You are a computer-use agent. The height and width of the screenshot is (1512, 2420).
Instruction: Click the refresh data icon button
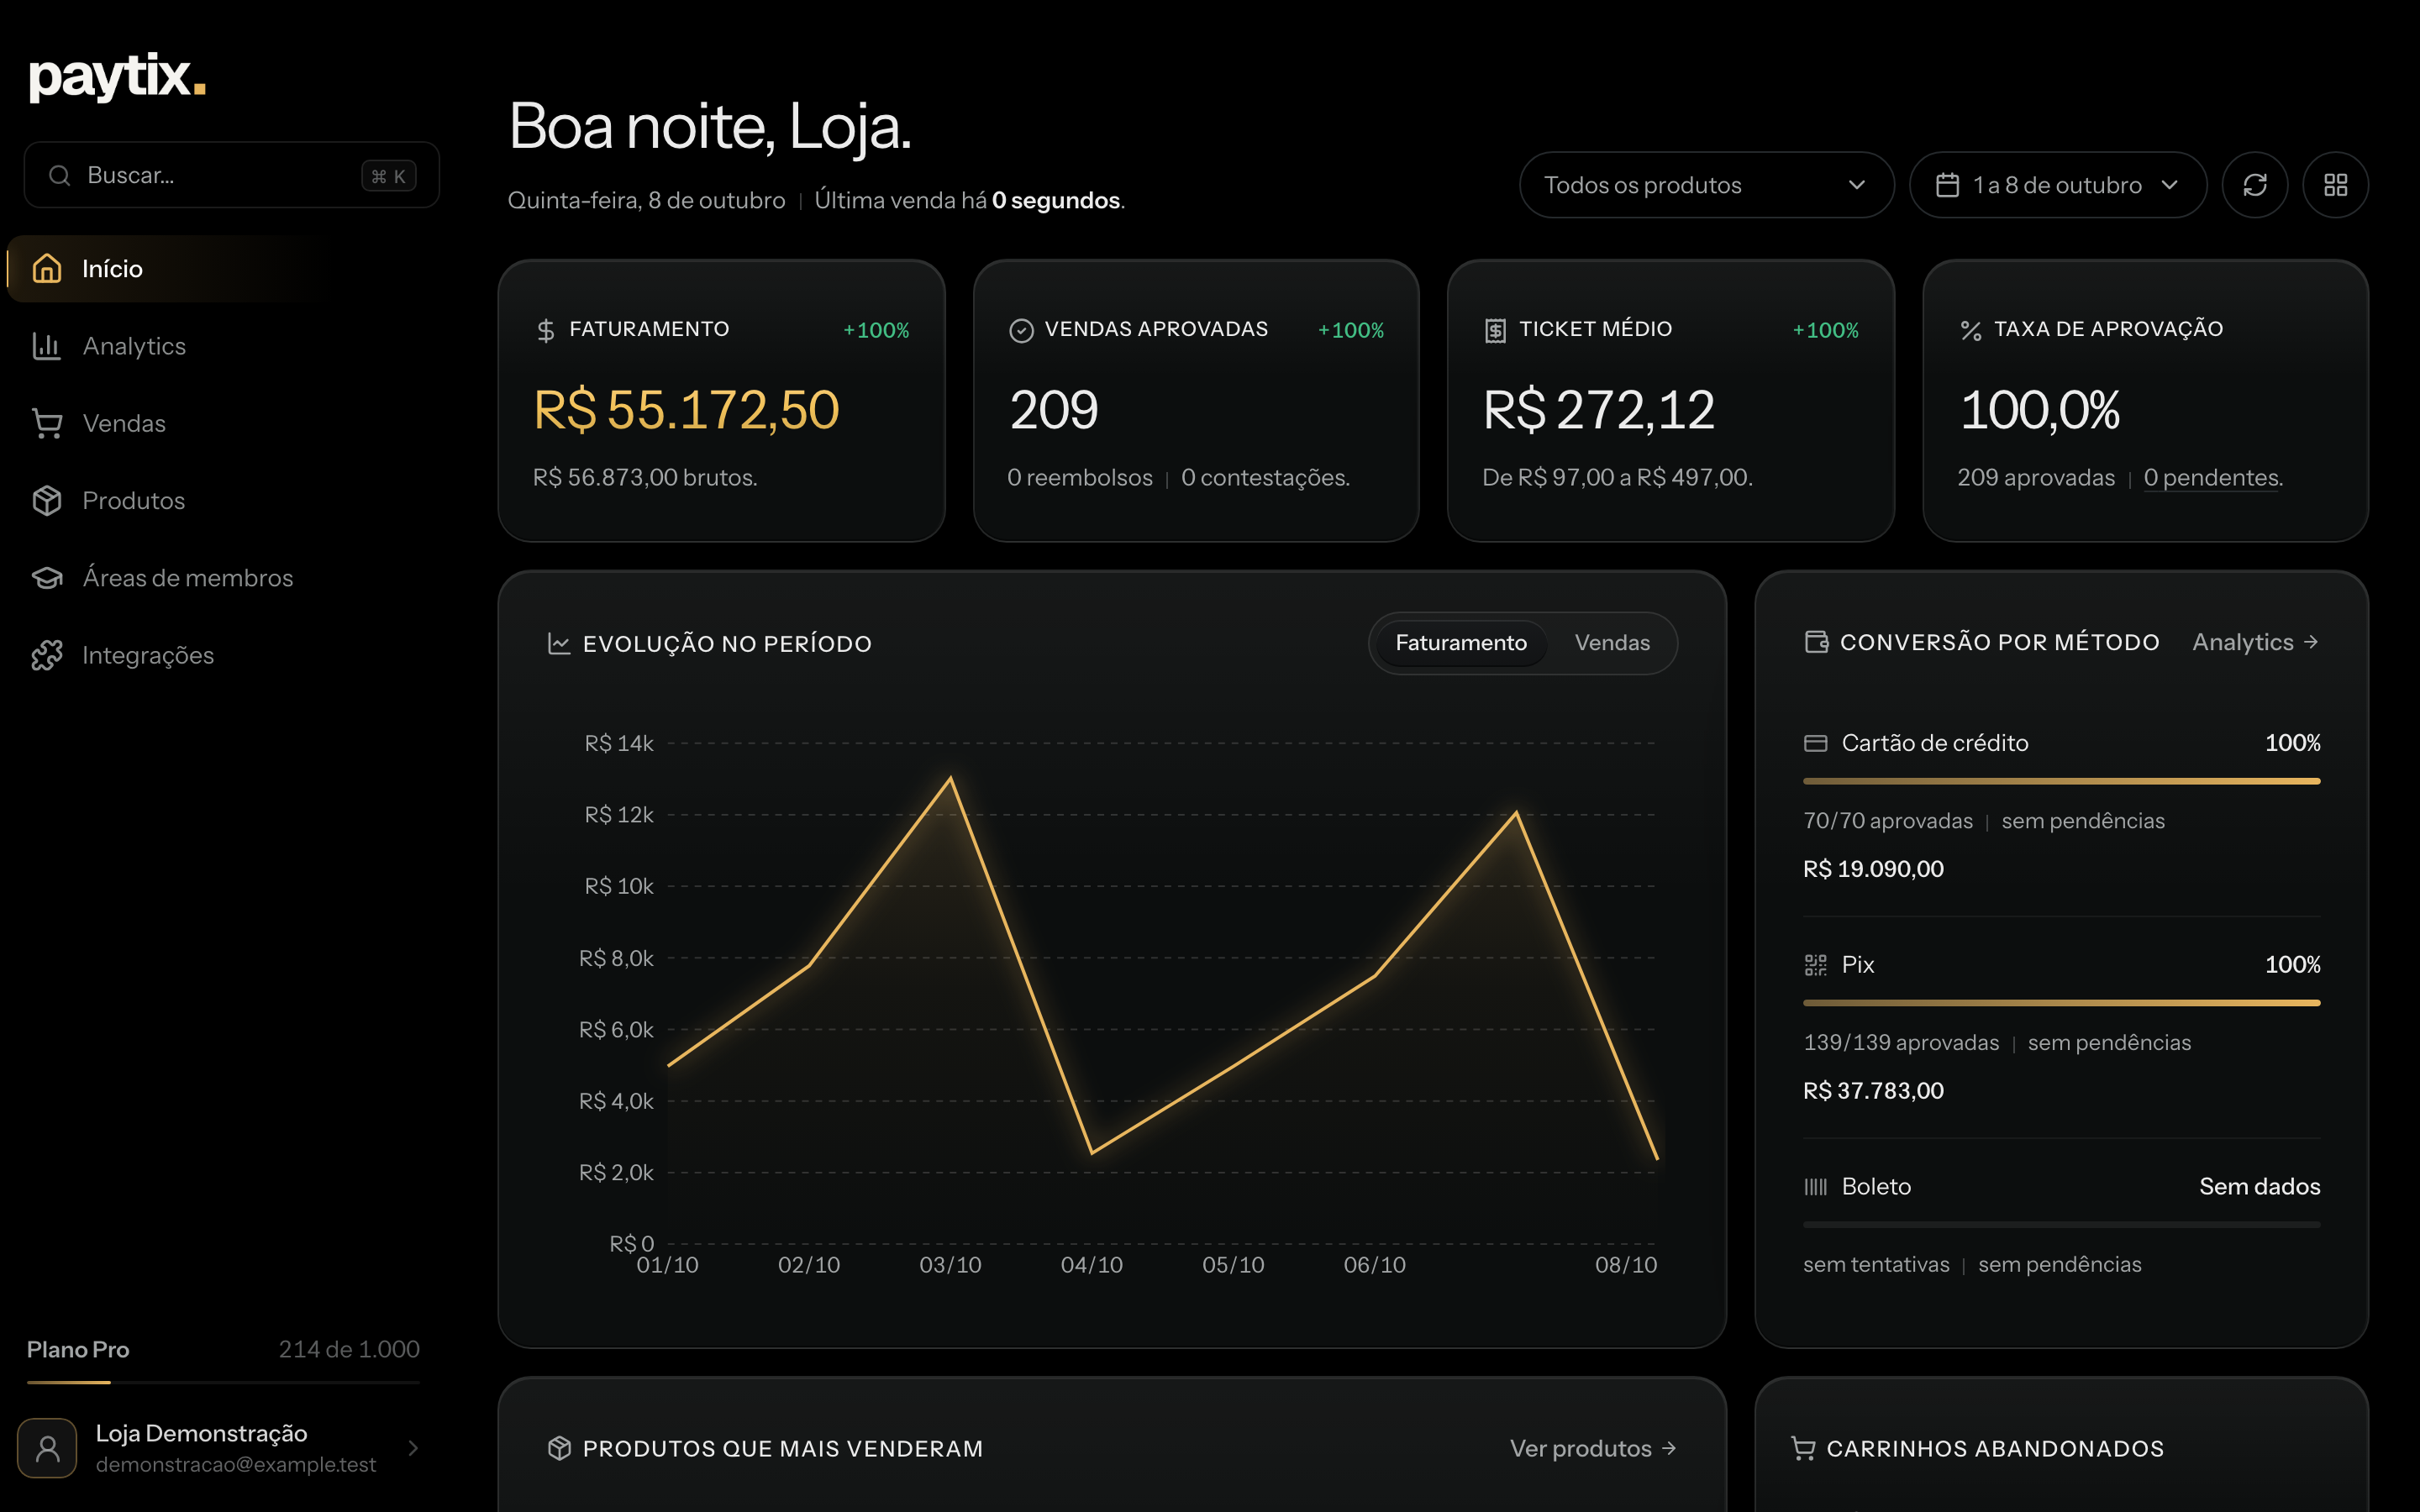pos(2254,185)
